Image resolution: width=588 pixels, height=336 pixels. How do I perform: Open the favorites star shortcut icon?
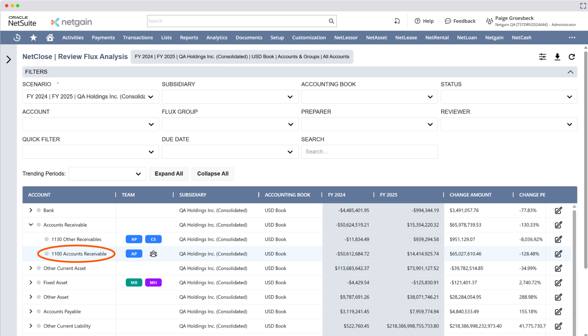[x=33, y=38]
